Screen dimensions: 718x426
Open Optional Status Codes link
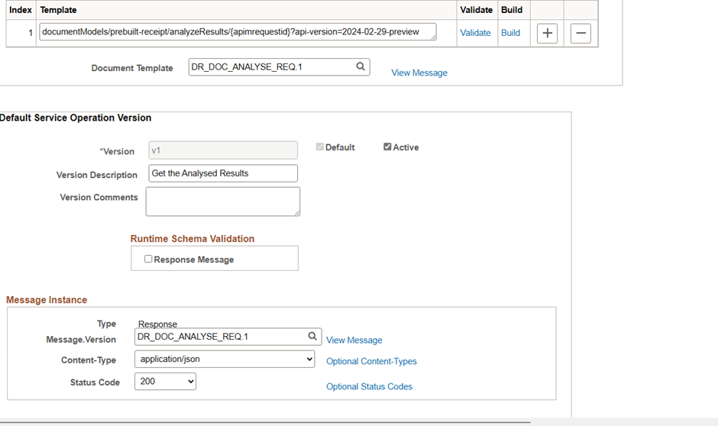[369, 386]
